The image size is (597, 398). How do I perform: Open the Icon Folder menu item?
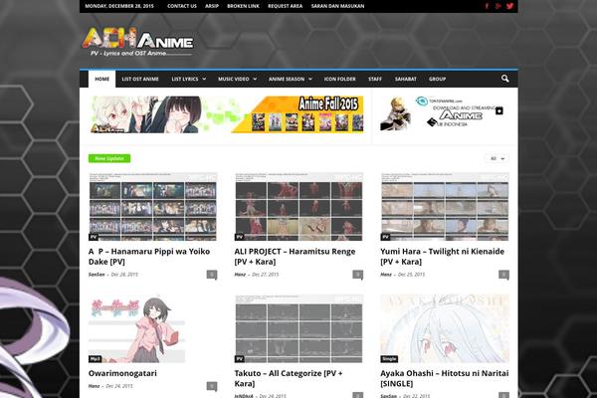339,79
